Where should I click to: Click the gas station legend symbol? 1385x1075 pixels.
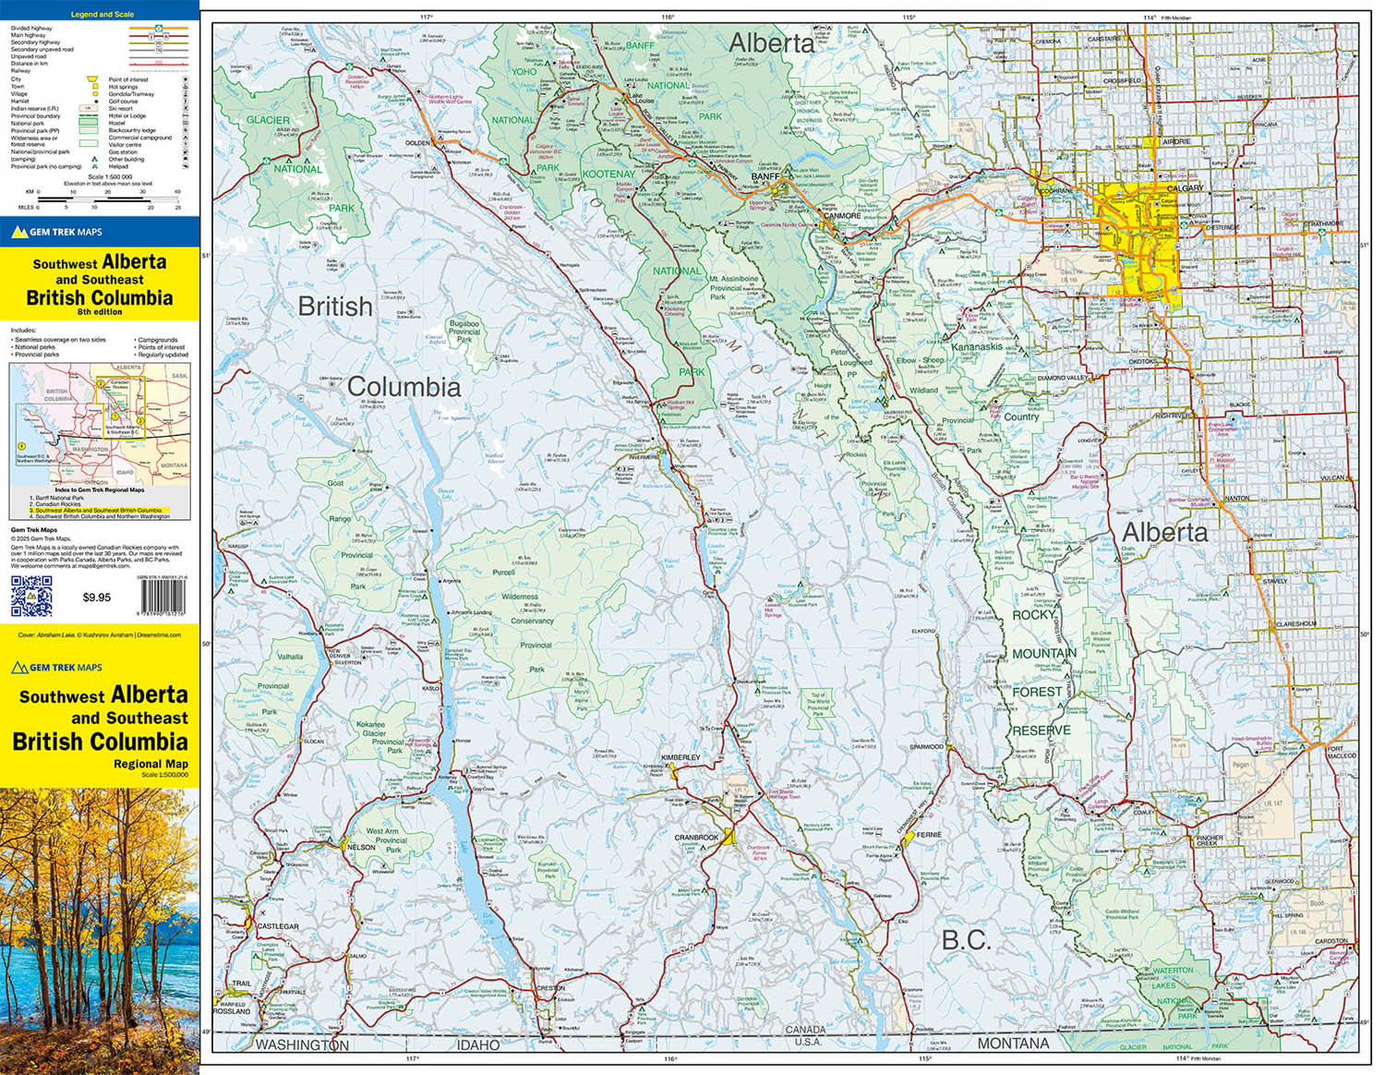[185, 152]
